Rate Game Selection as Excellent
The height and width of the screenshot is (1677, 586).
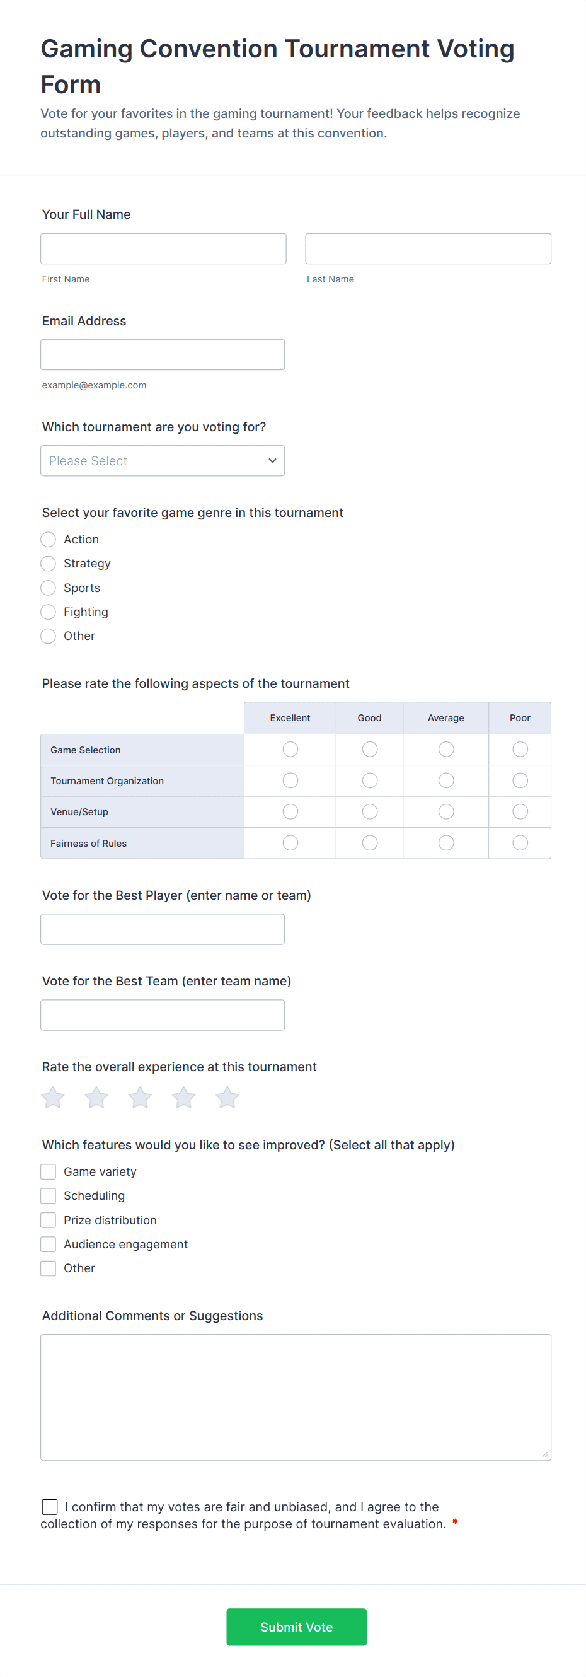(290, 750)
